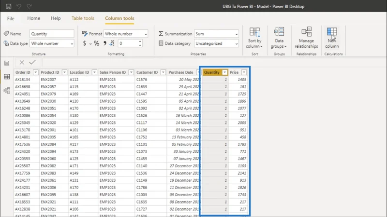This screenshot has height=217, width=387.
Task: Expand currency format options arrow
Action: pos(90,44)
